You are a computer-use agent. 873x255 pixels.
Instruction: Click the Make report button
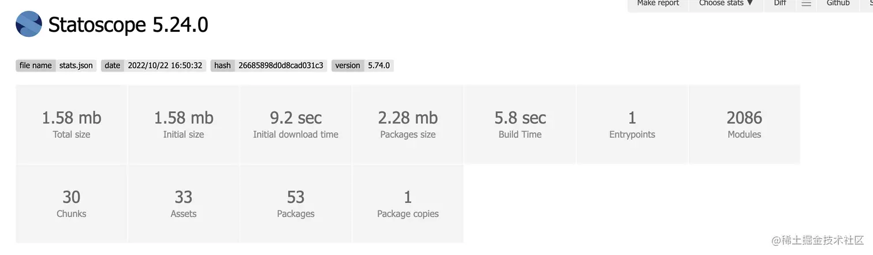(x=658, y=3)
